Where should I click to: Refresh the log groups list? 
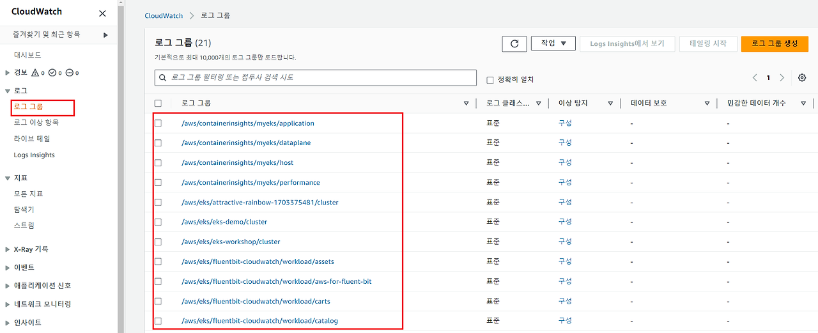click(x=514, y=43)
